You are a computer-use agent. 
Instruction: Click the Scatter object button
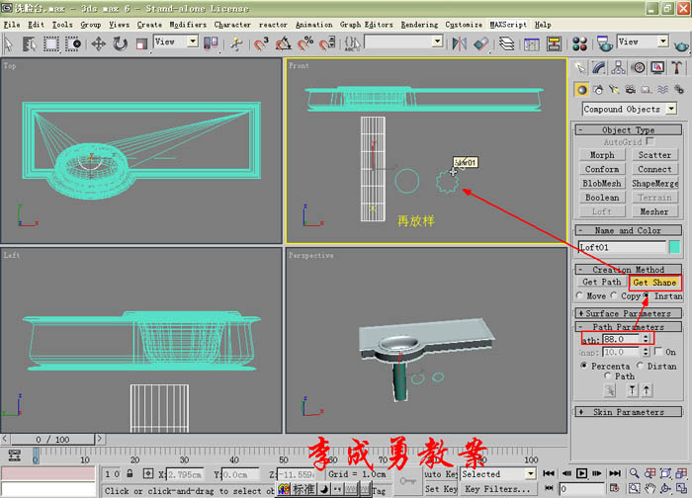click(654, 155)
